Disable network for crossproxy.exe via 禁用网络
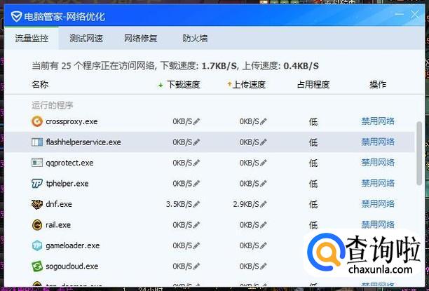The height and width of the screenshot is (291, 429). 378,121
